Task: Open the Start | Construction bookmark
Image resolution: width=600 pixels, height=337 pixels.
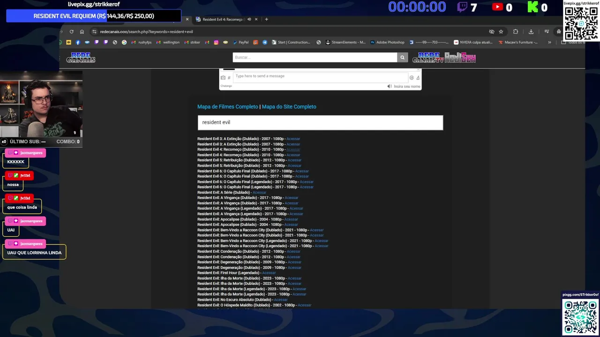Action: point(291,42)
